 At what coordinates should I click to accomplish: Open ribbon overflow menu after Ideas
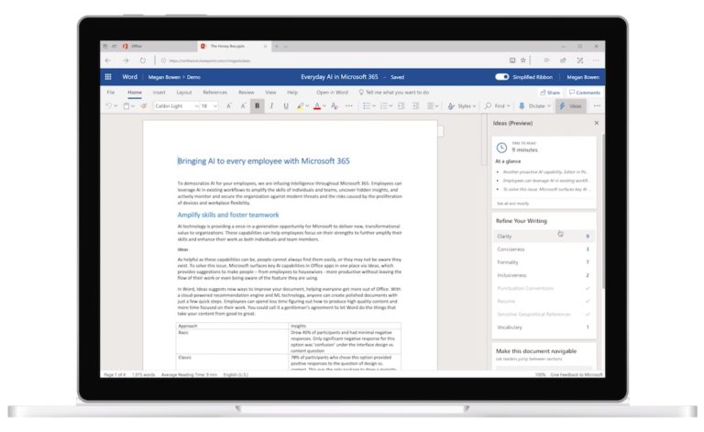tap(597, 106)
